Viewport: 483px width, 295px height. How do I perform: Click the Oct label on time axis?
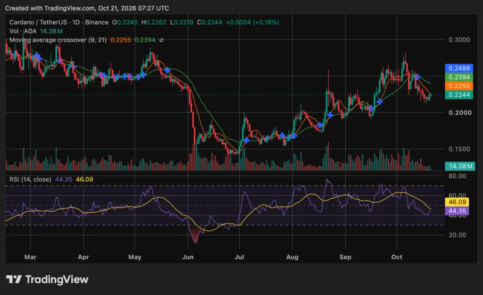pyautogui.click(x=397, y=257)
